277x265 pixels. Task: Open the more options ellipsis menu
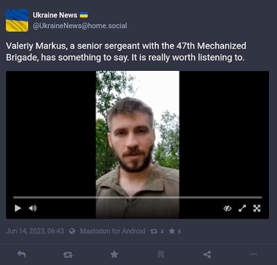click(253, 254)
